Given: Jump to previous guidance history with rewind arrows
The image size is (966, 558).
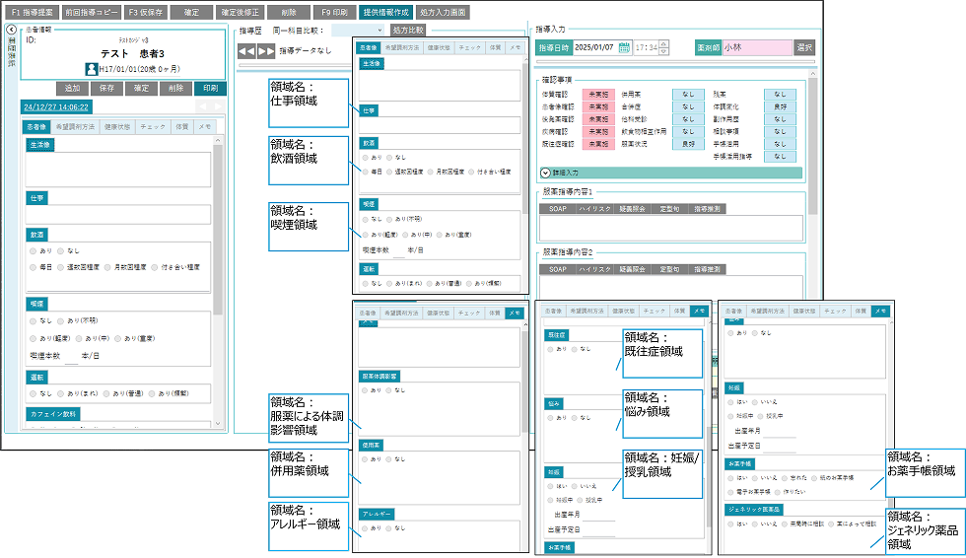Looking at the screenshot, I should 246,49.
